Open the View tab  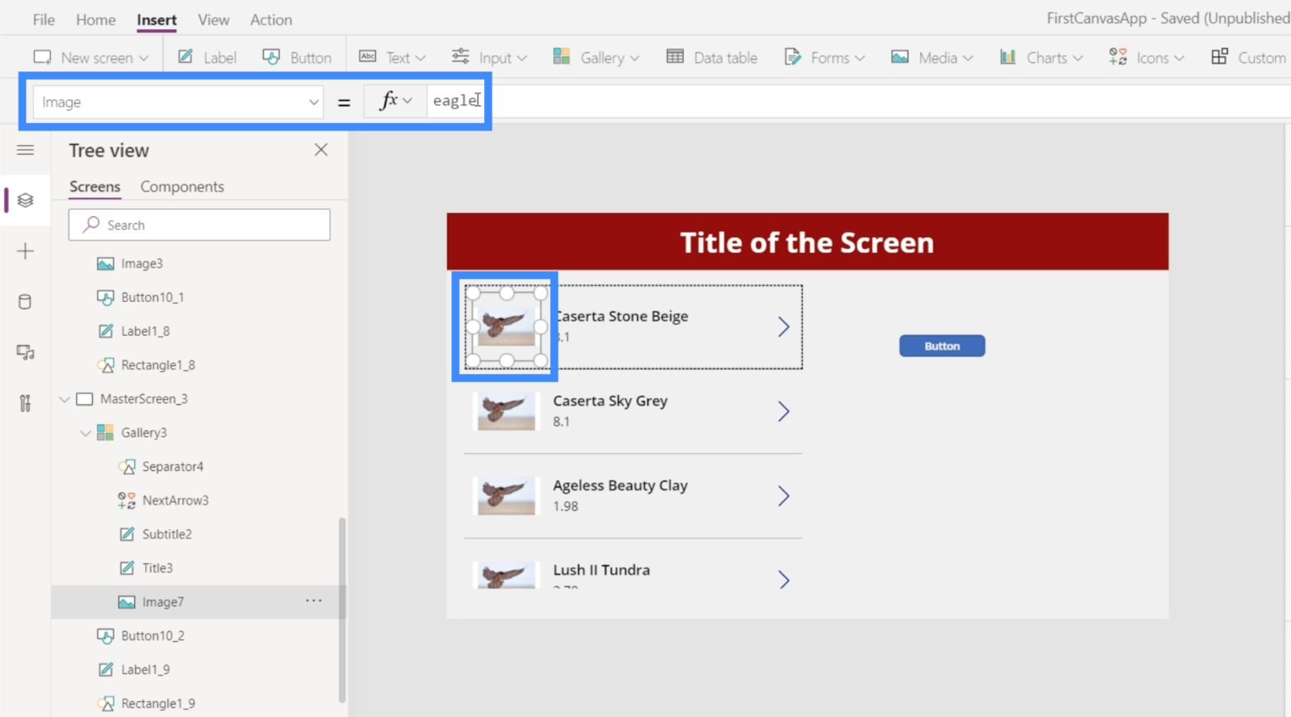pos(214,20)
